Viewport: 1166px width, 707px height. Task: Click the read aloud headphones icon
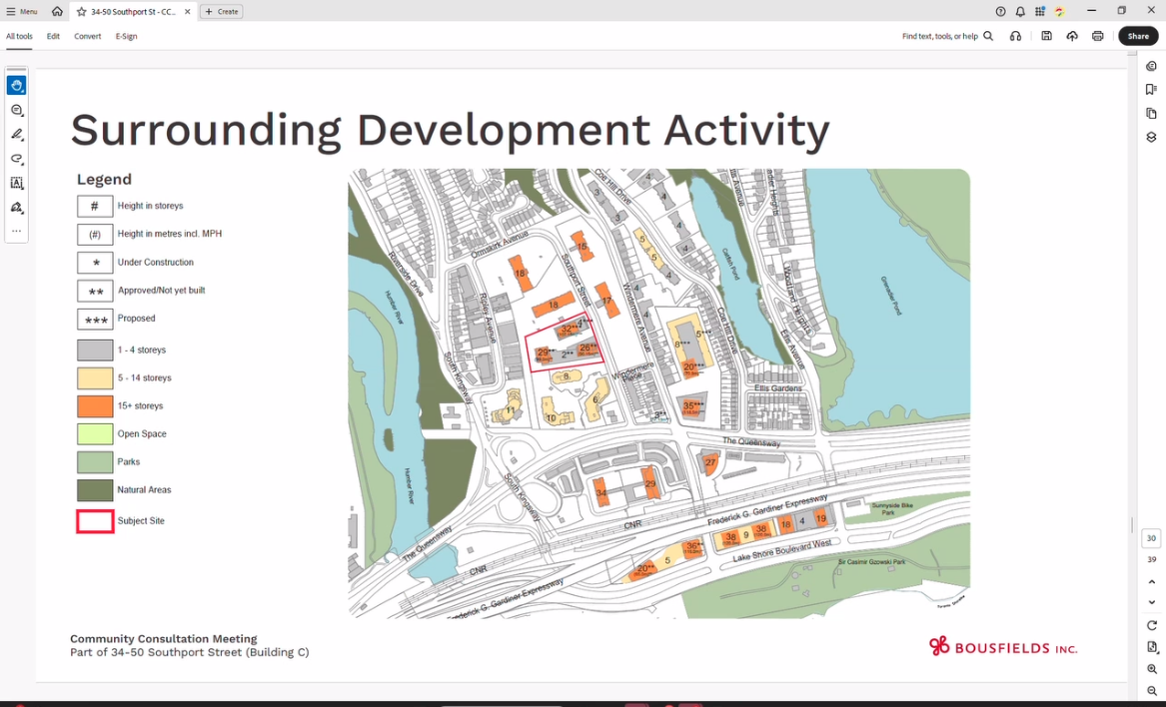click(x=1015, y=36)
